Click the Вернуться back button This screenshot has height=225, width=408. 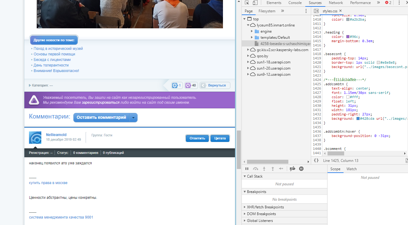215,86
